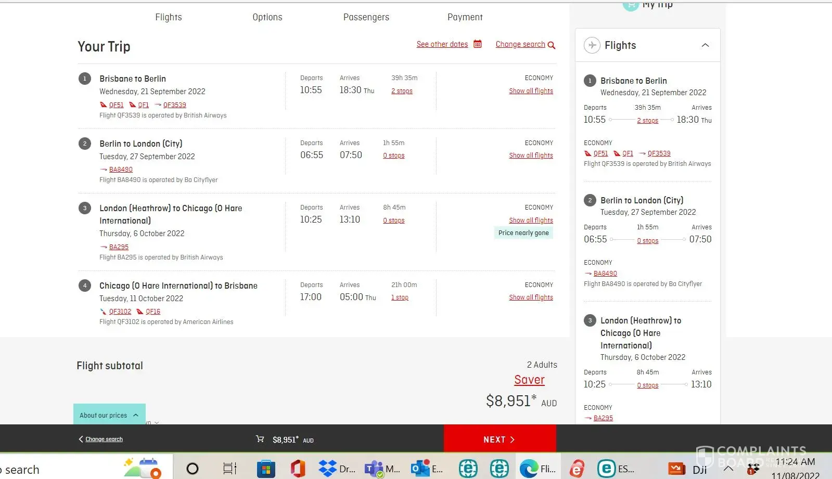Open QF51 link in the Flights sidebar
This screenshot has height=479, width=832.
(x=600, y=153)
